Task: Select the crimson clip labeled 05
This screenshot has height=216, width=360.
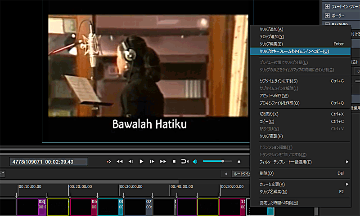Action: point(84,207)
